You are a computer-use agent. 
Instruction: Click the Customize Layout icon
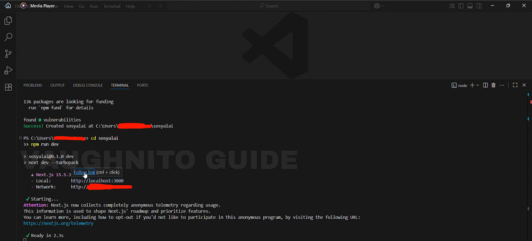tap(452, 6)
